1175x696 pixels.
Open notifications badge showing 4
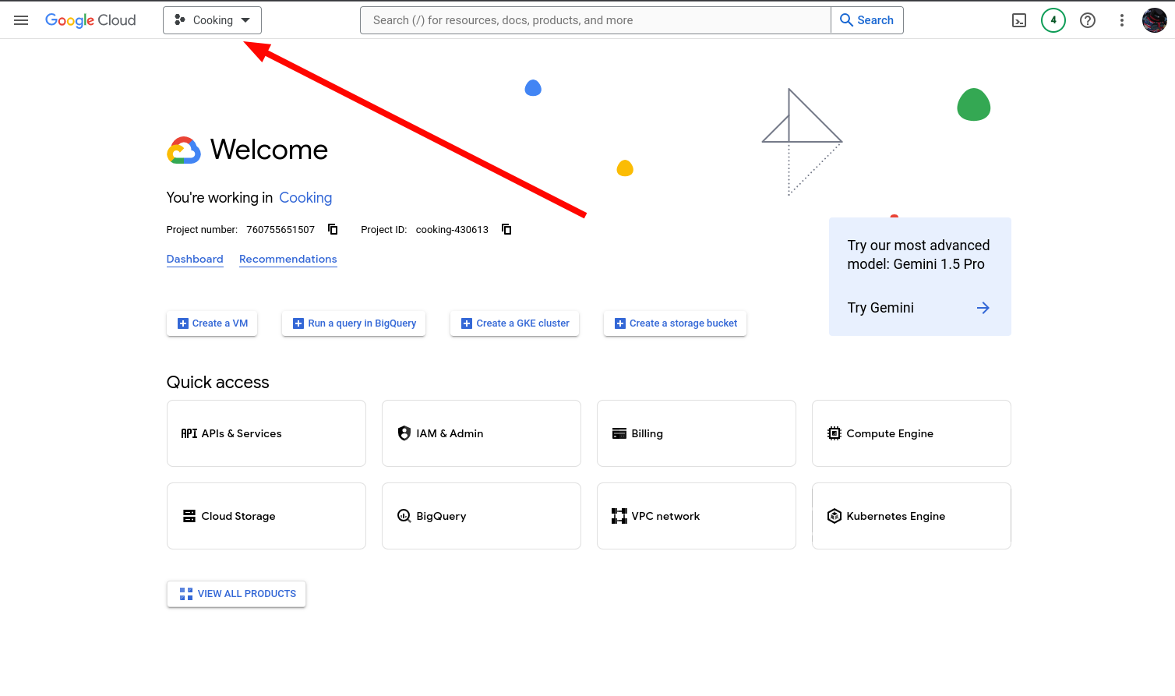[1053, 20]
